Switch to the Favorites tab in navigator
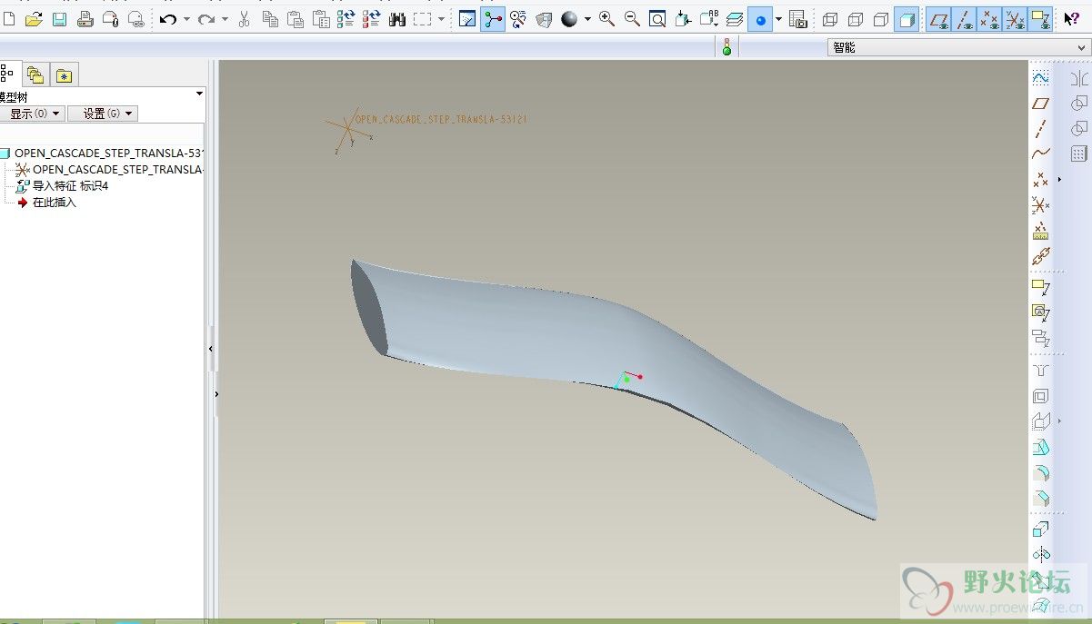This screenshot has height=624, width=1092. point(64,75)
